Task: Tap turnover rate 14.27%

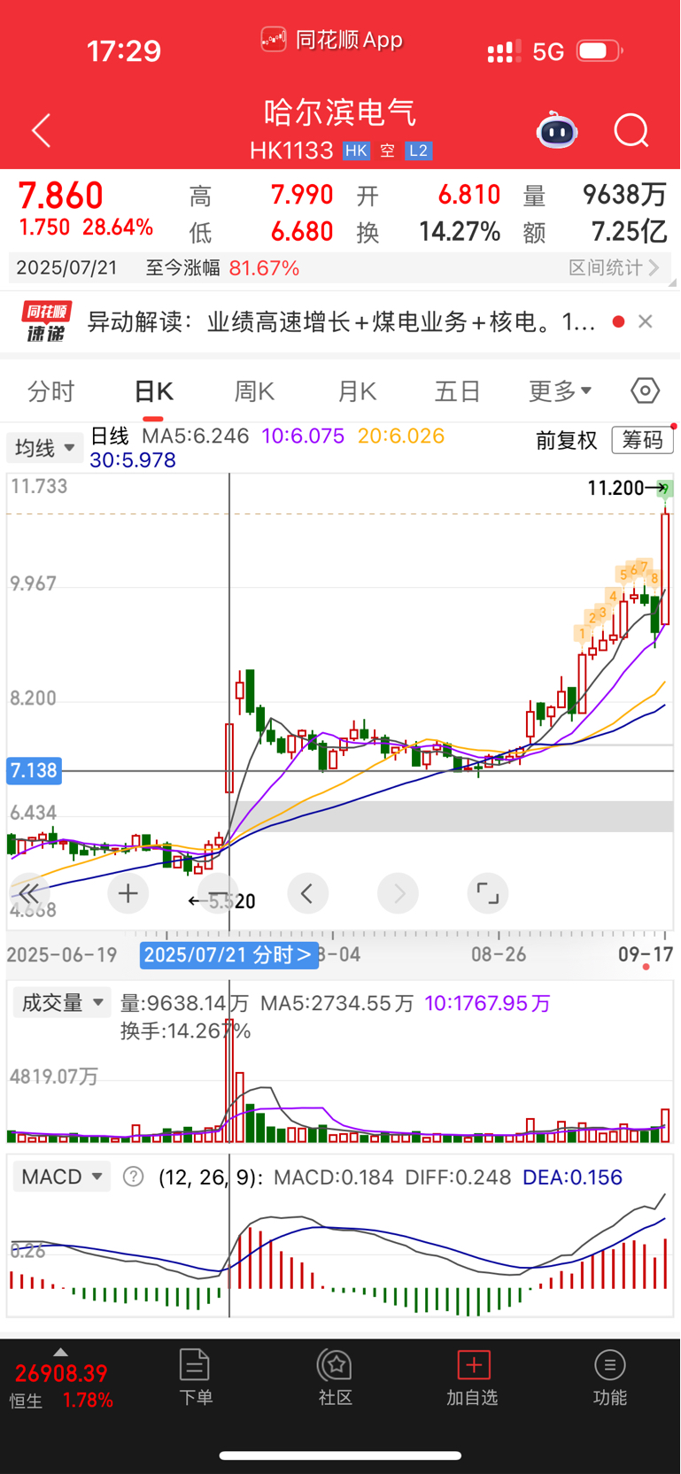Action: pyautogui.click(x=460, y=232)
